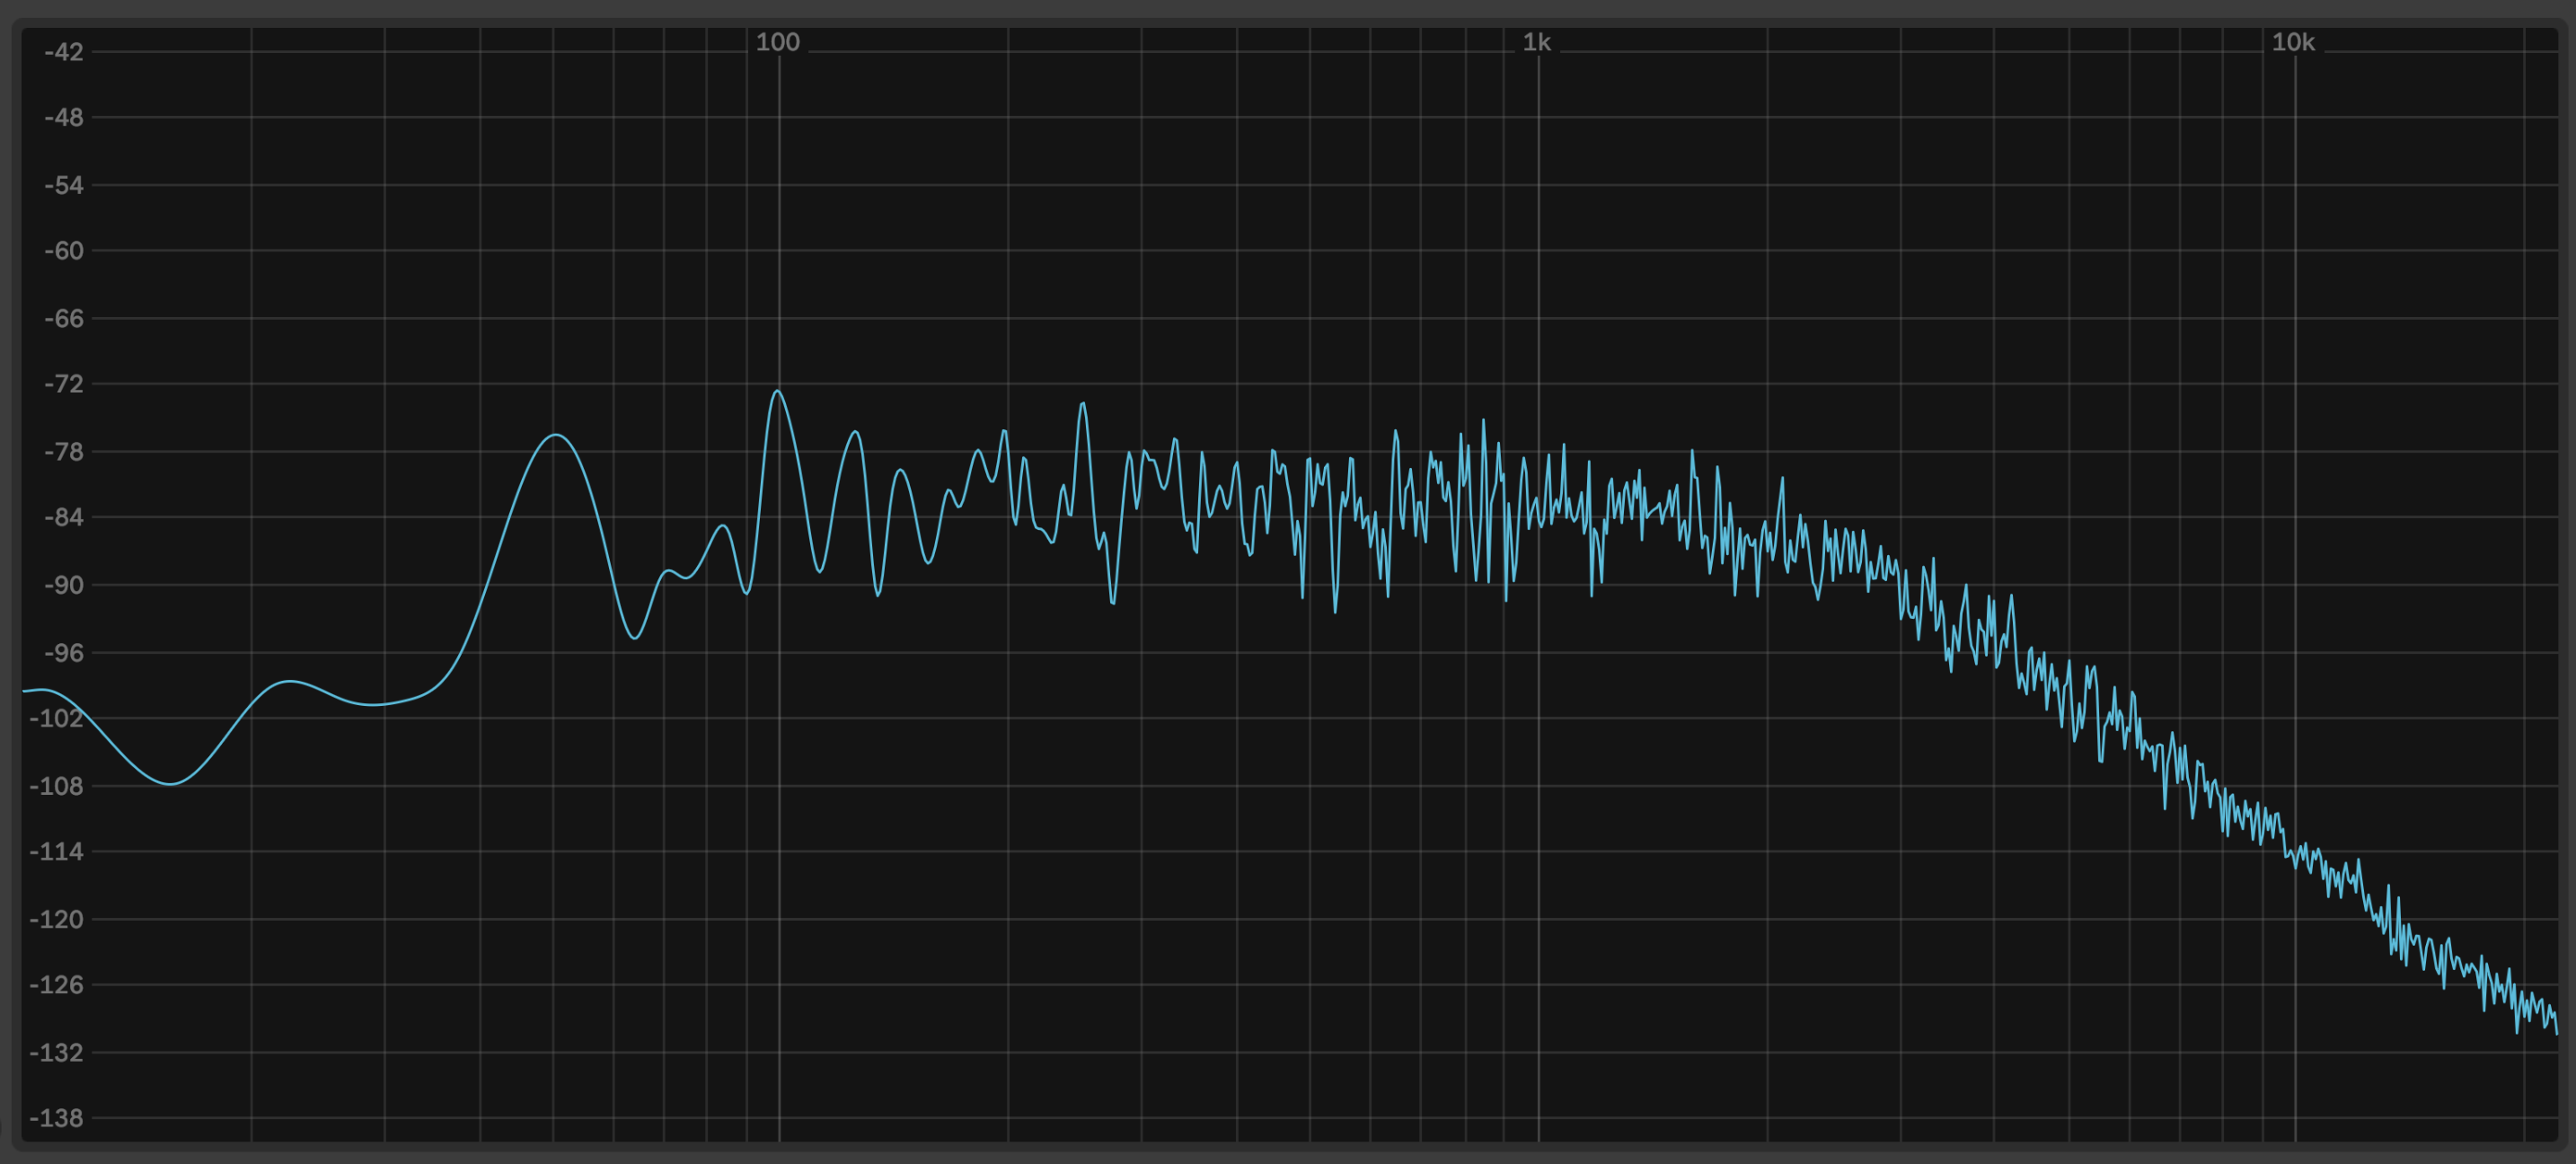Click the -60 dB scale label

pyautogui.click(x=64, y=251)
